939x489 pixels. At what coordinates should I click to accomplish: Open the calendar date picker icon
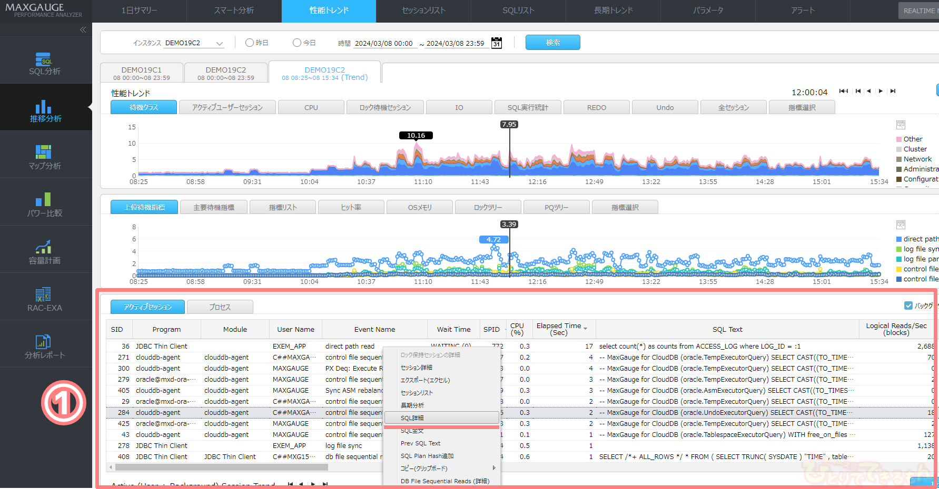click(496, 43)
